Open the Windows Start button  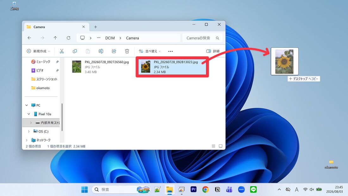84,190
